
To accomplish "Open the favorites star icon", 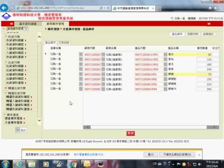I will (x=216, y=8).
